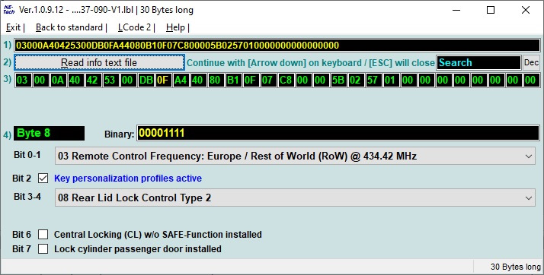
Task: Click the 30 Bytes long status bar text
Action: click(516, 267)
